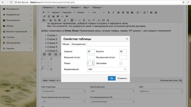This screenshot has height=107, width=191.
Task: Open the Изменить menu
Action: click(x=48, y=7)
